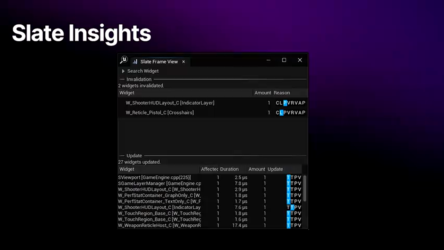Click the Update column header
The image size is (444, 250).
pos(275,169)
